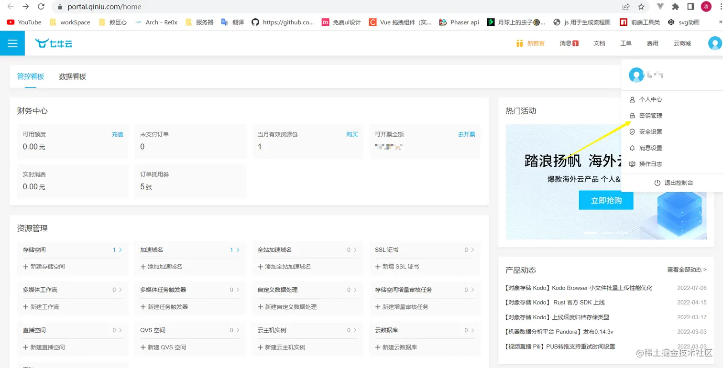
Task: Open 文档 in the top navigation
Action: click(x=599, y=43)
